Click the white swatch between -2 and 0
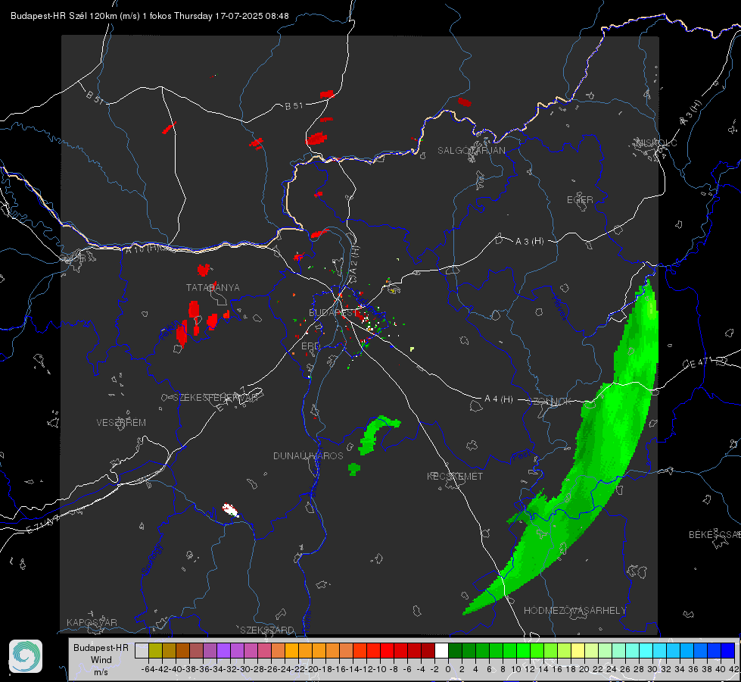This screenshot has width=741, height=682. tap(441, 650)
